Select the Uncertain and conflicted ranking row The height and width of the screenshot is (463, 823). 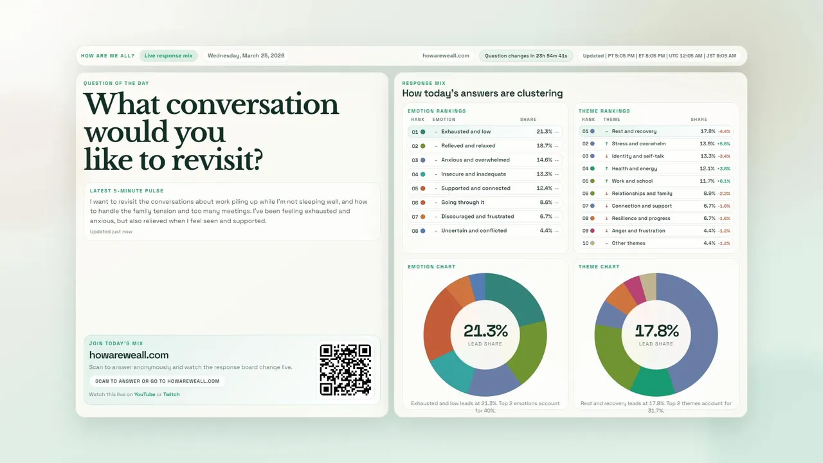[x=485, y=231]
